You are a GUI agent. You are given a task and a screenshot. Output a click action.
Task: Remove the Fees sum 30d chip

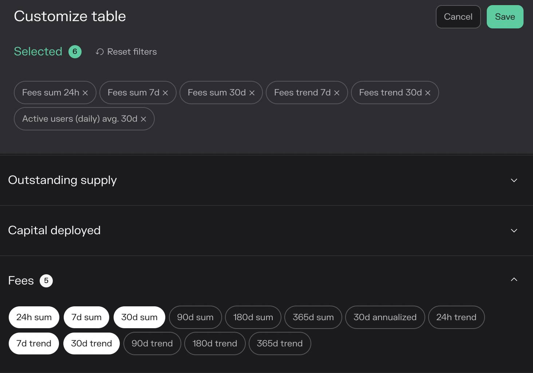pos(252,93)
